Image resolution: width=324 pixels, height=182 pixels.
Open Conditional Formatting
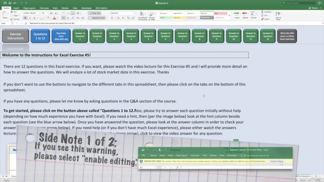click(142, 16)
